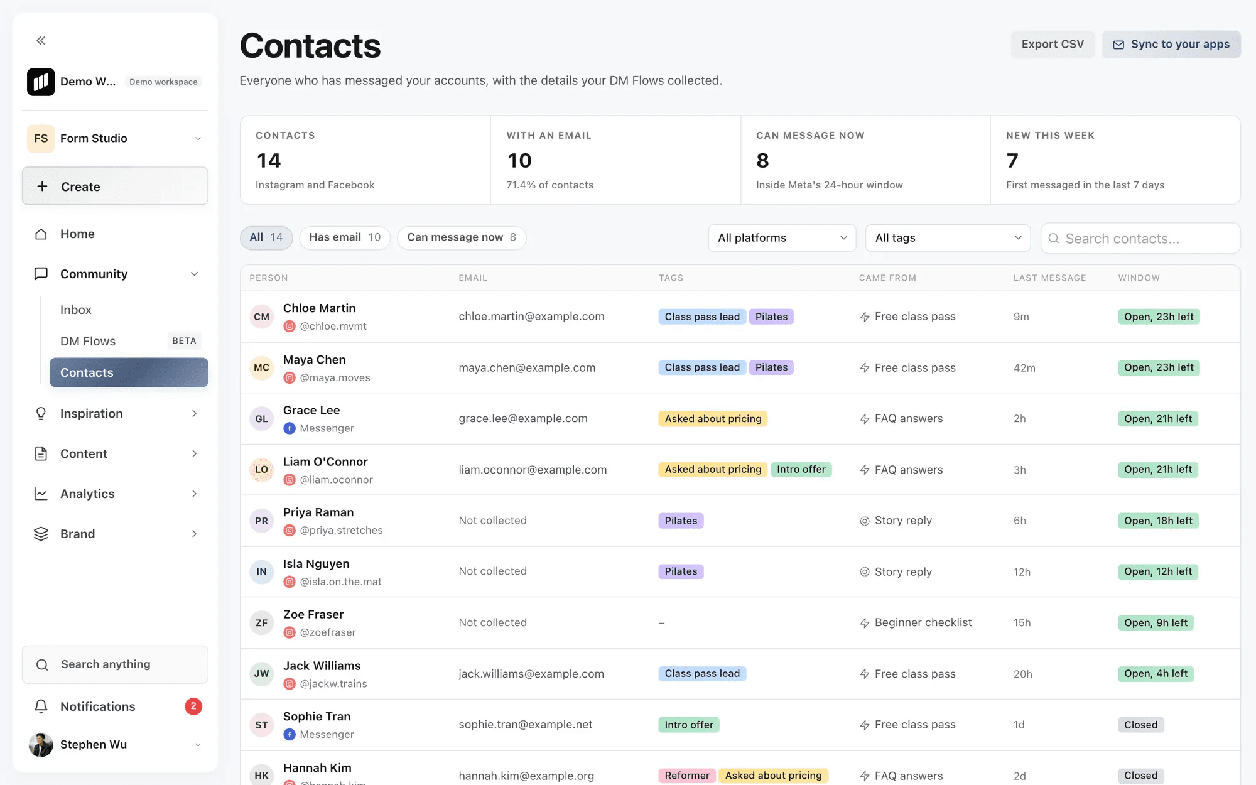Click the Create button

[115, 187]
